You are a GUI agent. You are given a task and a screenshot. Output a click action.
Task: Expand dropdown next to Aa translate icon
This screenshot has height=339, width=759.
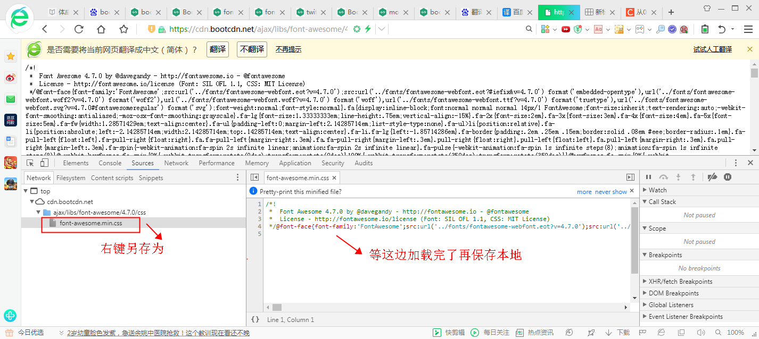[x=608, y=30]
